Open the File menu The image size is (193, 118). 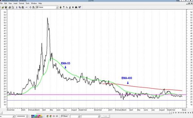tap(1, 3)
